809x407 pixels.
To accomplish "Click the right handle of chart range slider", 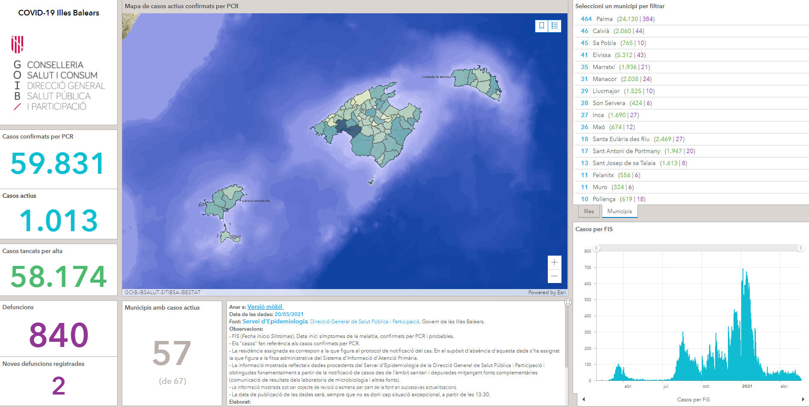I will point(800,248).
